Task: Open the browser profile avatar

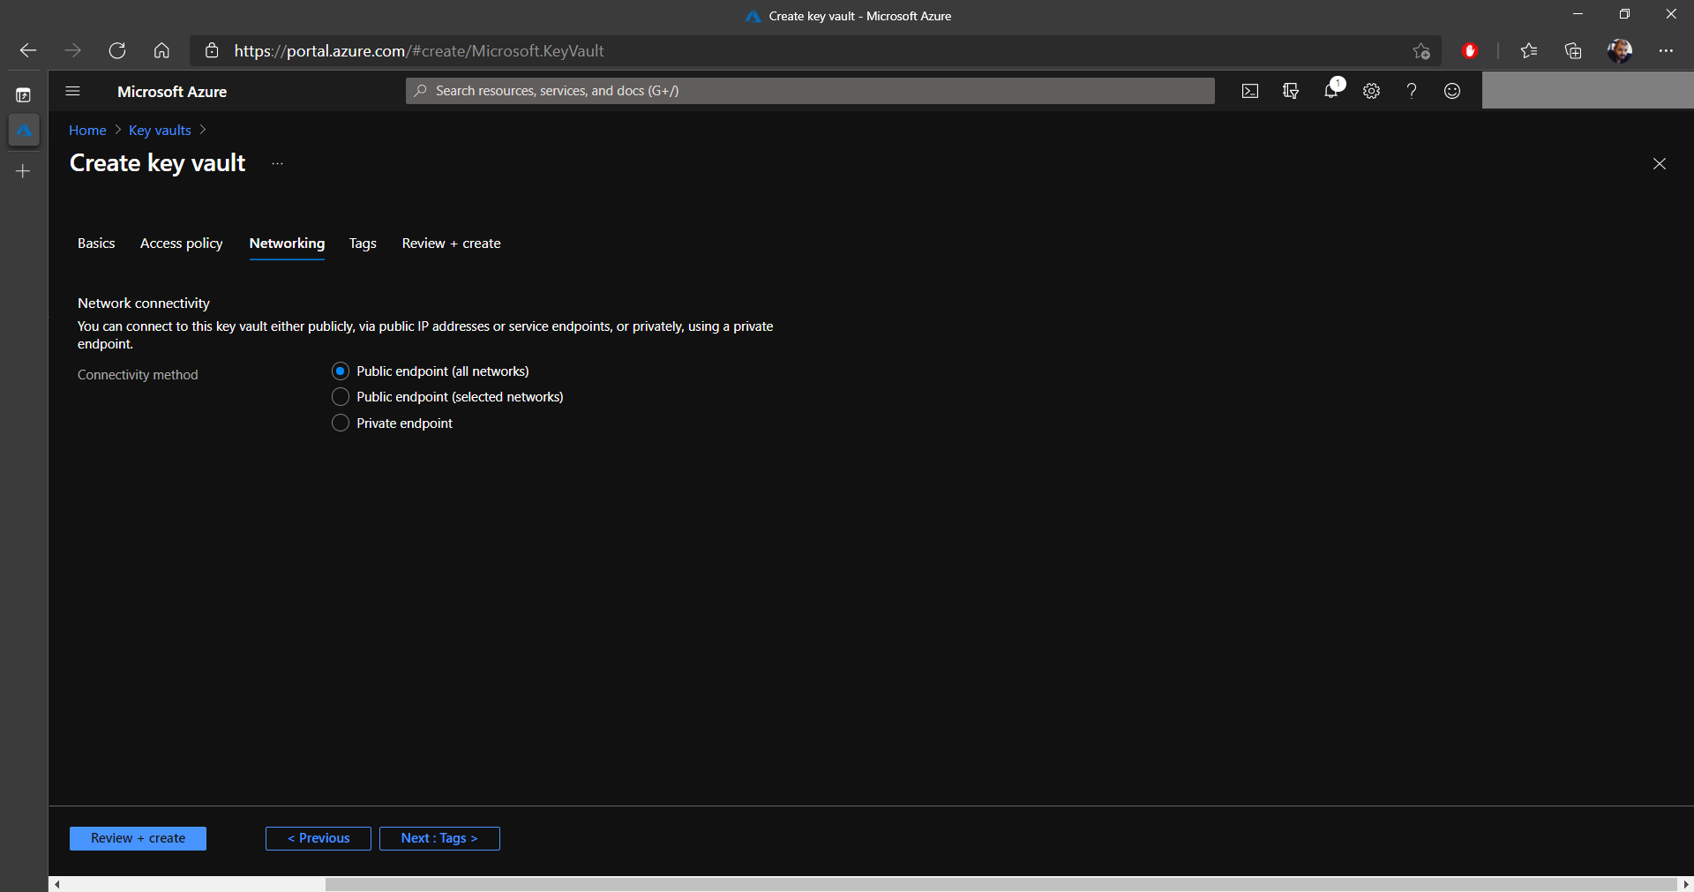Action: click(1619, 51)
